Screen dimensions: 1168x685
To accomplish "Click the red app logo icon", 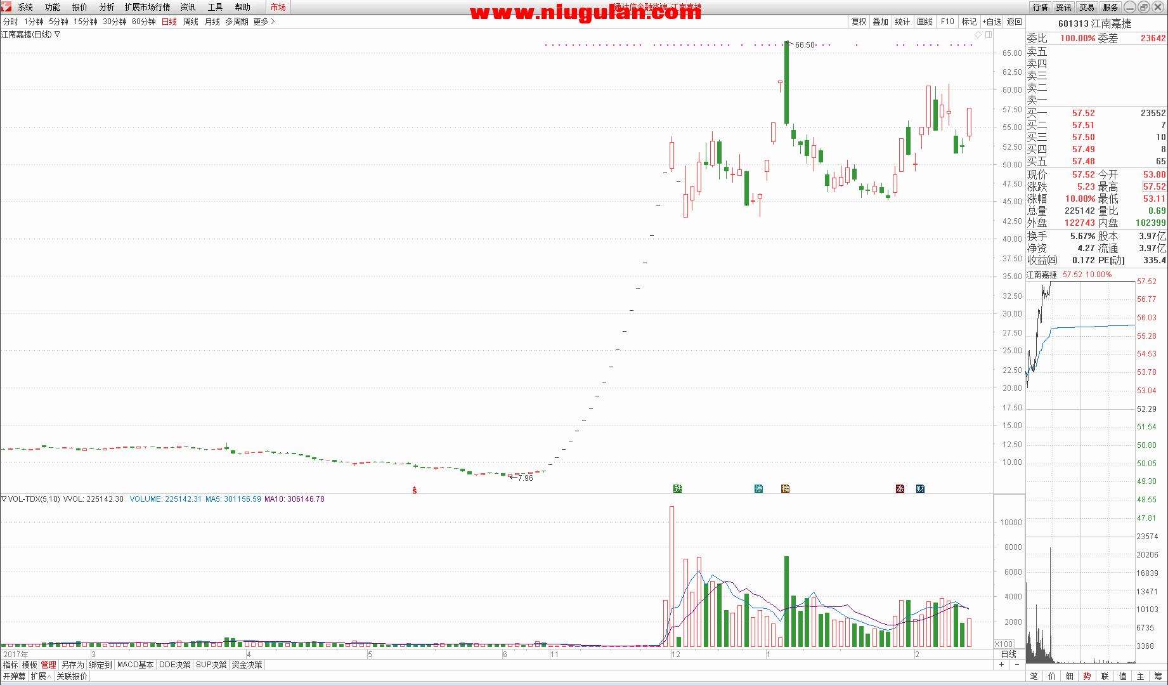I will coord(6,7).
